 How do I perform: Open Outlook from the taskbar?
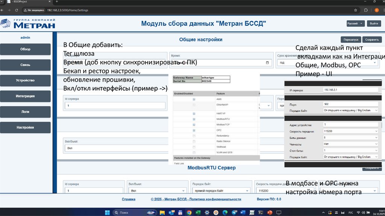pos(171,213)
